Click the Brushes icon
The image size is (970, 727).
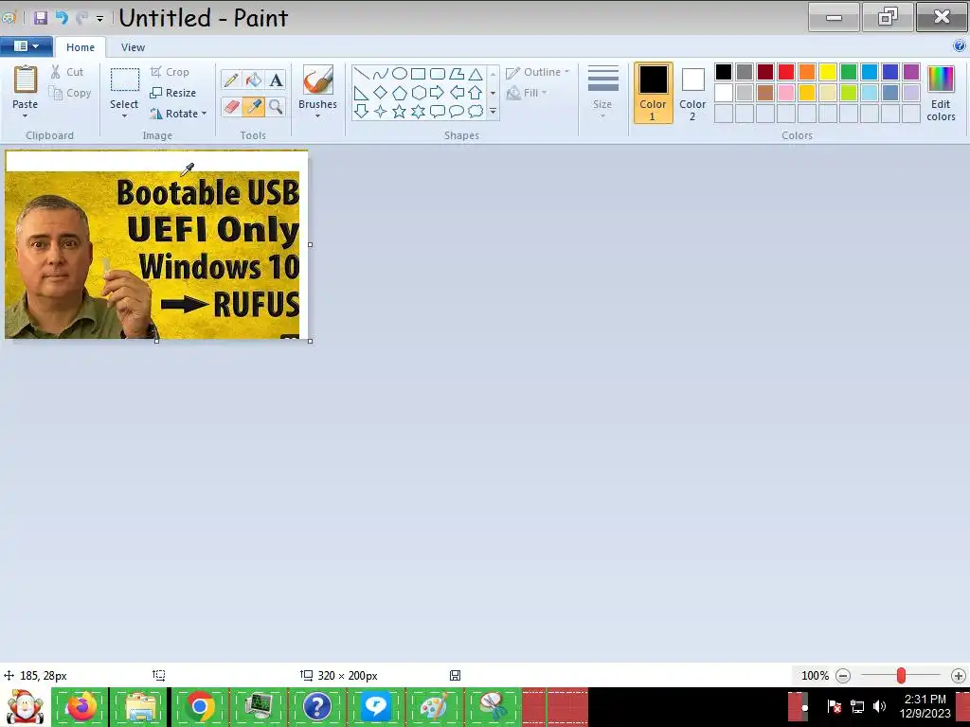coord(318,80)
